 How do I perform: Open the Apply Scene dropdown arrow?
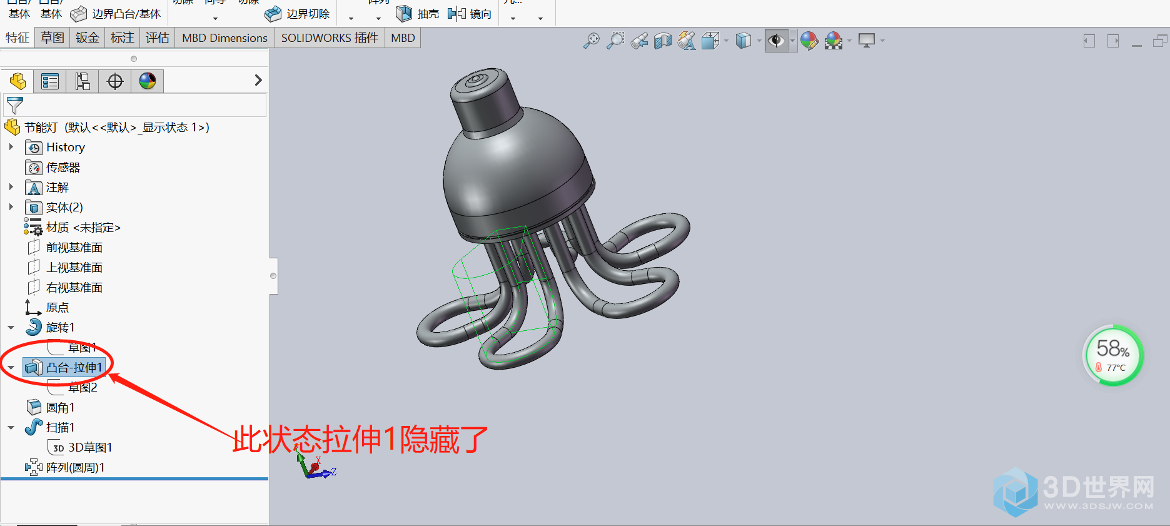849,41
